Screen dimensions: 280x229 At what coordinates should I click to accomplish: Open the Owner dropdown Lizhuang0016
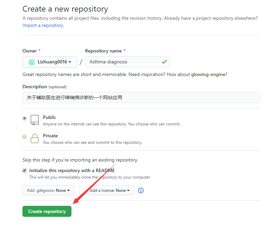coord(50,62)
